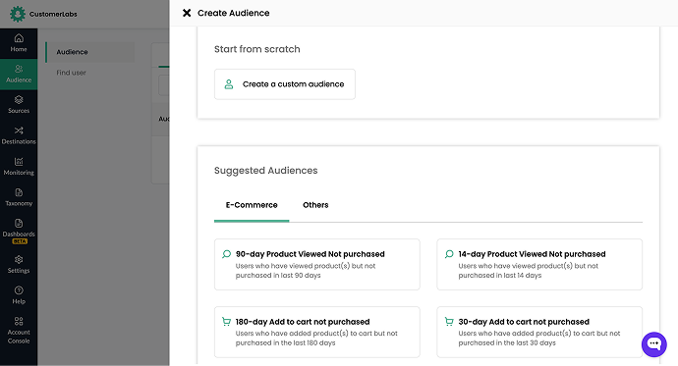Choose 90-day Product Viewed Not purchased audience
Viewport: 678px width, 366px height.
[x=317, y=265]
